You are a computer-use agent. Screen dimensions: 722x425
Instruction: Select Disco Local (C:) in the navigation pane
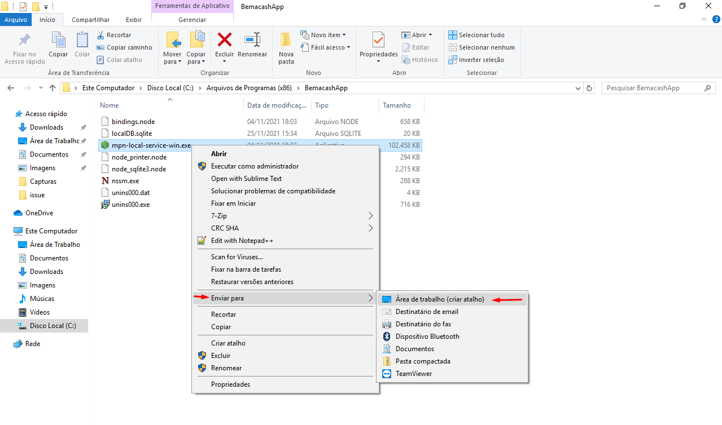(x=44, y=326)
